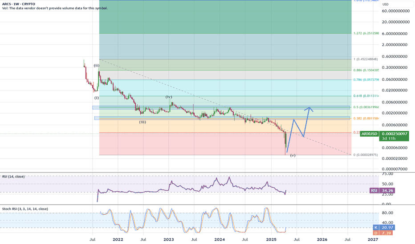The height and width of the screenshot is (244, 415).
Task: Click the volume data vendor notice text
Action: tap(55, 8)
